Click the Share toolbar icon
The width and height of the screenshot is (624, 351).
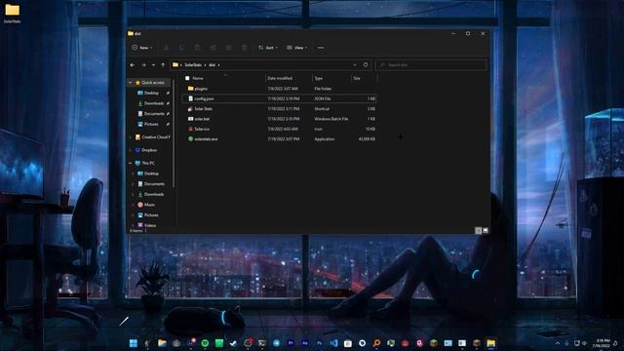click(229, 48)
